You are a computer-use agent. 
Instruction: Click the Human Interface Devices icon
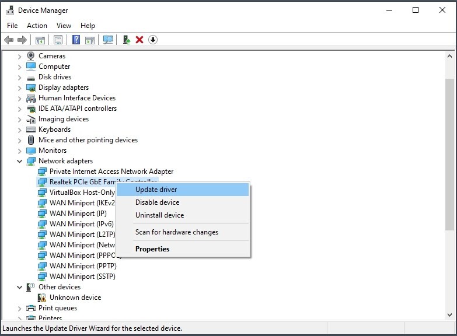point(31,98)
